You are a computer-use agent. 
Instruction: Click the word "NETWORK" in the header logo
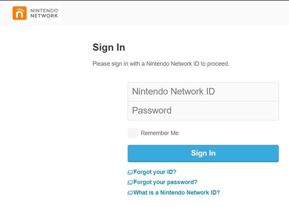[44, 15]
